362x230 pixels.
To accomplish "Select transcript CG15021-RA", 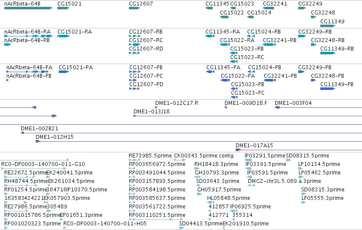I will click(63, 36).
